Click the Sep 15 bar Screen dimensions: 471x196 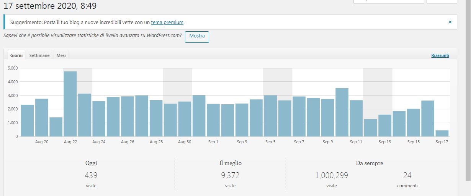tap(414, 123)
